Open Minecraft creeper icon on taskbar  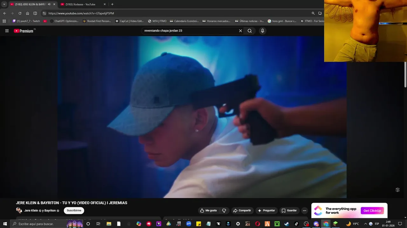277,224
